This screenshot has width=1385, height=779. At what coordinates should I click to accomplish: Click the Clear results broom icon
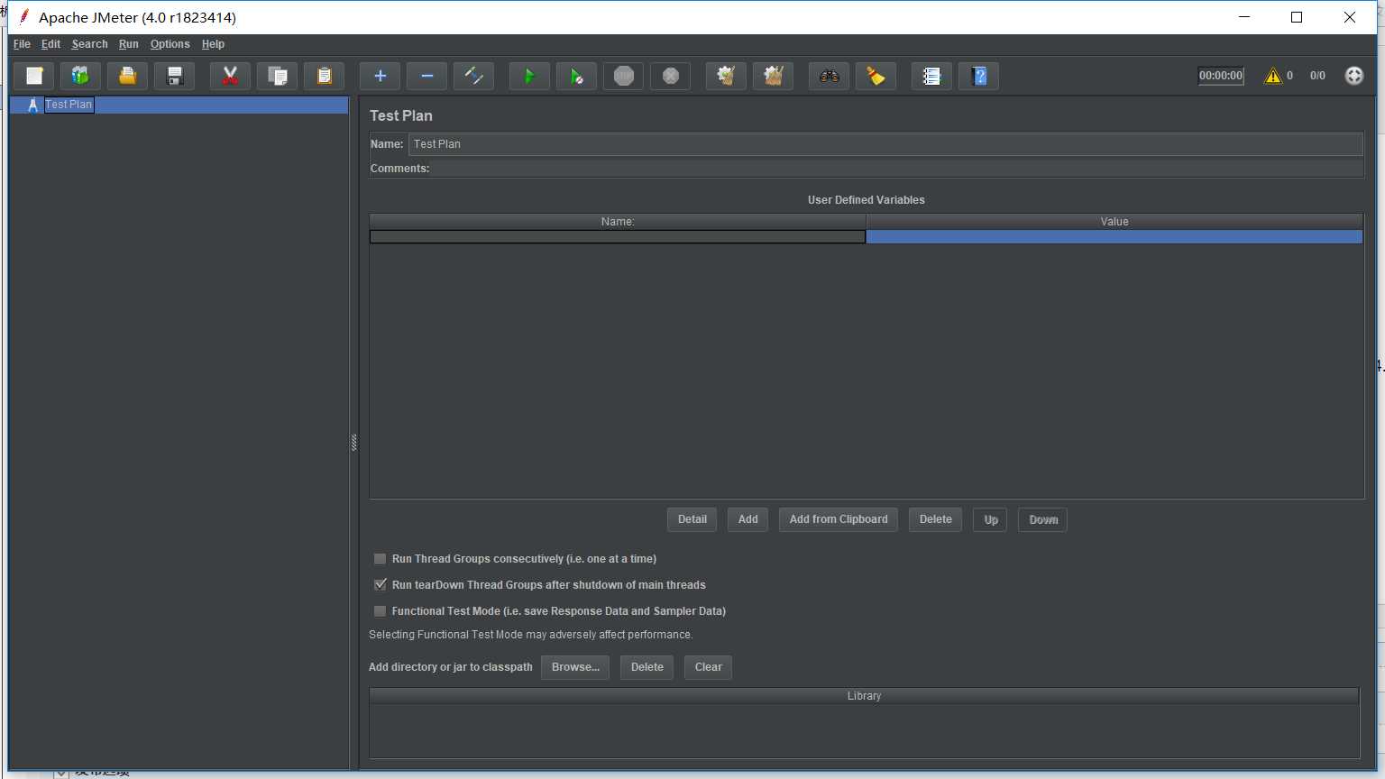coord(726,77)
